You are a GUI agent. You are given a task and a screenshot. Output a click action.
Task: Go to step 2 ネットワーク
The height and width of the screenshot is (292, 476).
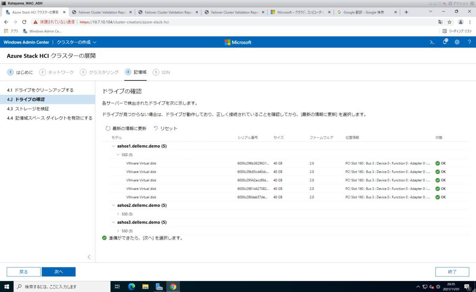point(57,72)
